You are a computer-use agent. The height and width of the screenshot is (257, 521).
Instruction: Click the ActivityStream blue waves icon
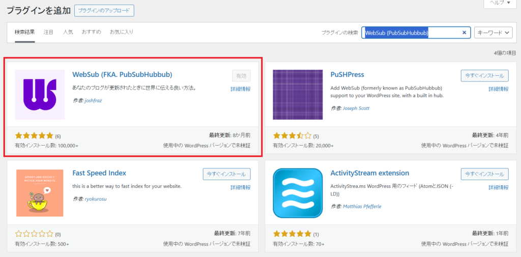click(298, 193)
